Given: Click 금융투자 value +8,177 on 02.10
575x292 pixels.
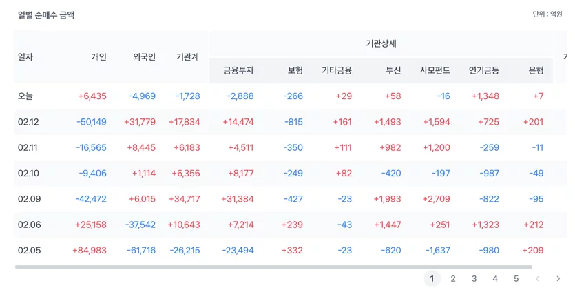Looking at the screenshot, I should coord(241,173).
